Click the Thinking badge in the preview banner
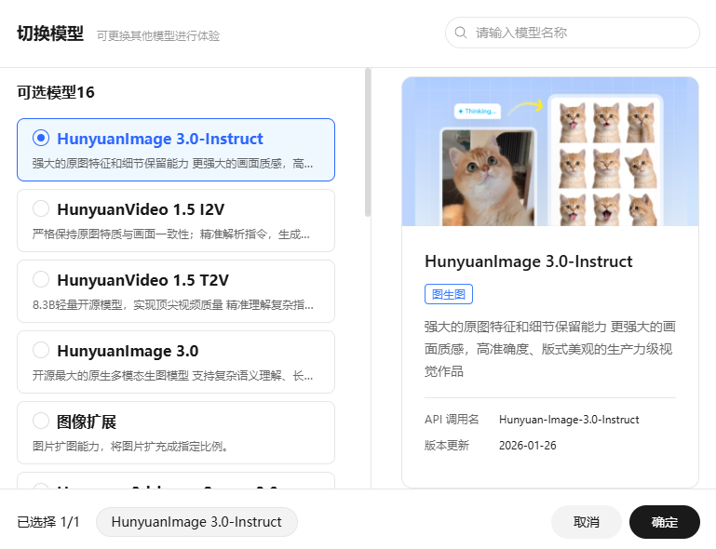 click(478, 111)
